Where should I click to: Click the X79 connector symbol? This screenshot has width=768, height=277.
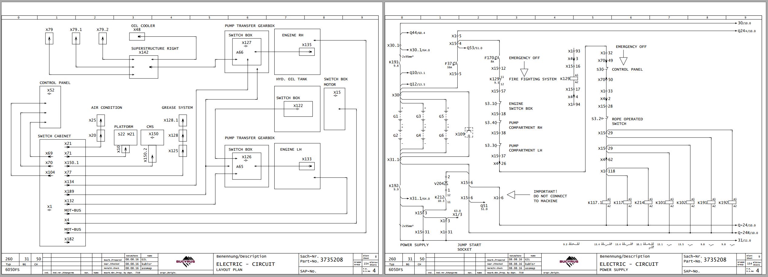[x=49, y=39]
